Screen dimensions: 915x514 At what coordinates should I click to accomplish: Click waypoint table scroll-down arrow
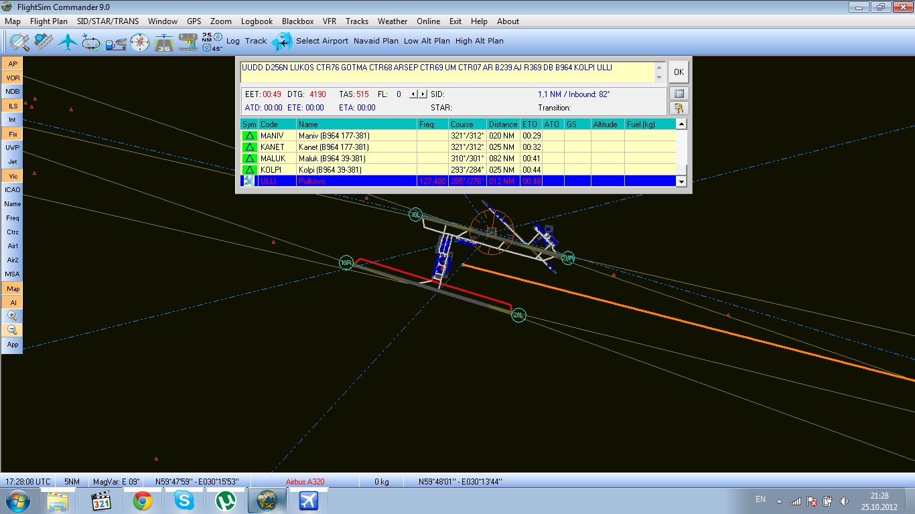click(x=681, y=181)
